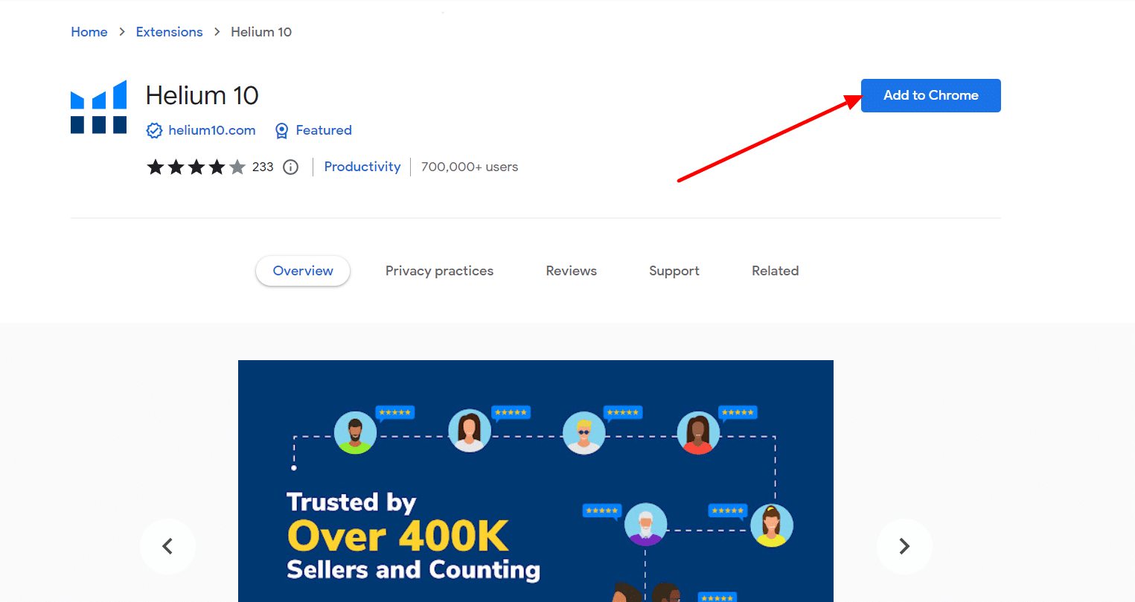
Task: Open the Privacy practices tab
Action: 439,271
